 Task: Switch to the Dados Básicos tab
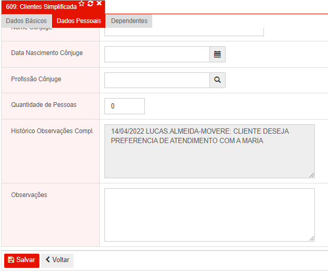pyautogui.click(x=26, y=21)
